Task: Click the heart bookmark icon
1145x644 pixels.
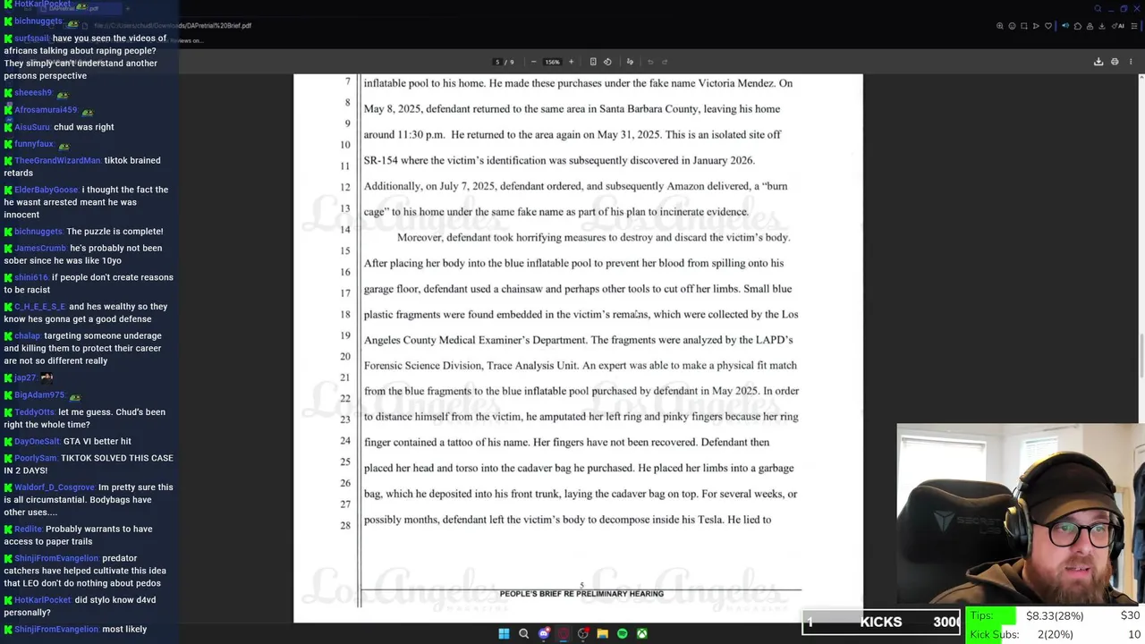Action: click(1047, 26)
